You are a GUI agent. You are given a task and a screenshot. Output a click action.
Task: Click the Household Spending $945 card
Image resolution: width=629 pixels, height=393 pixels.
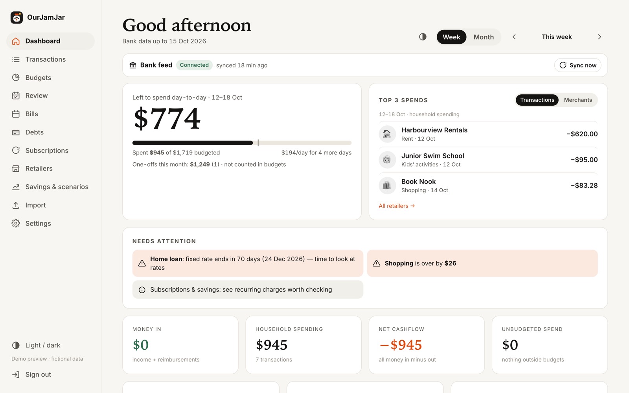coord(303,345)
